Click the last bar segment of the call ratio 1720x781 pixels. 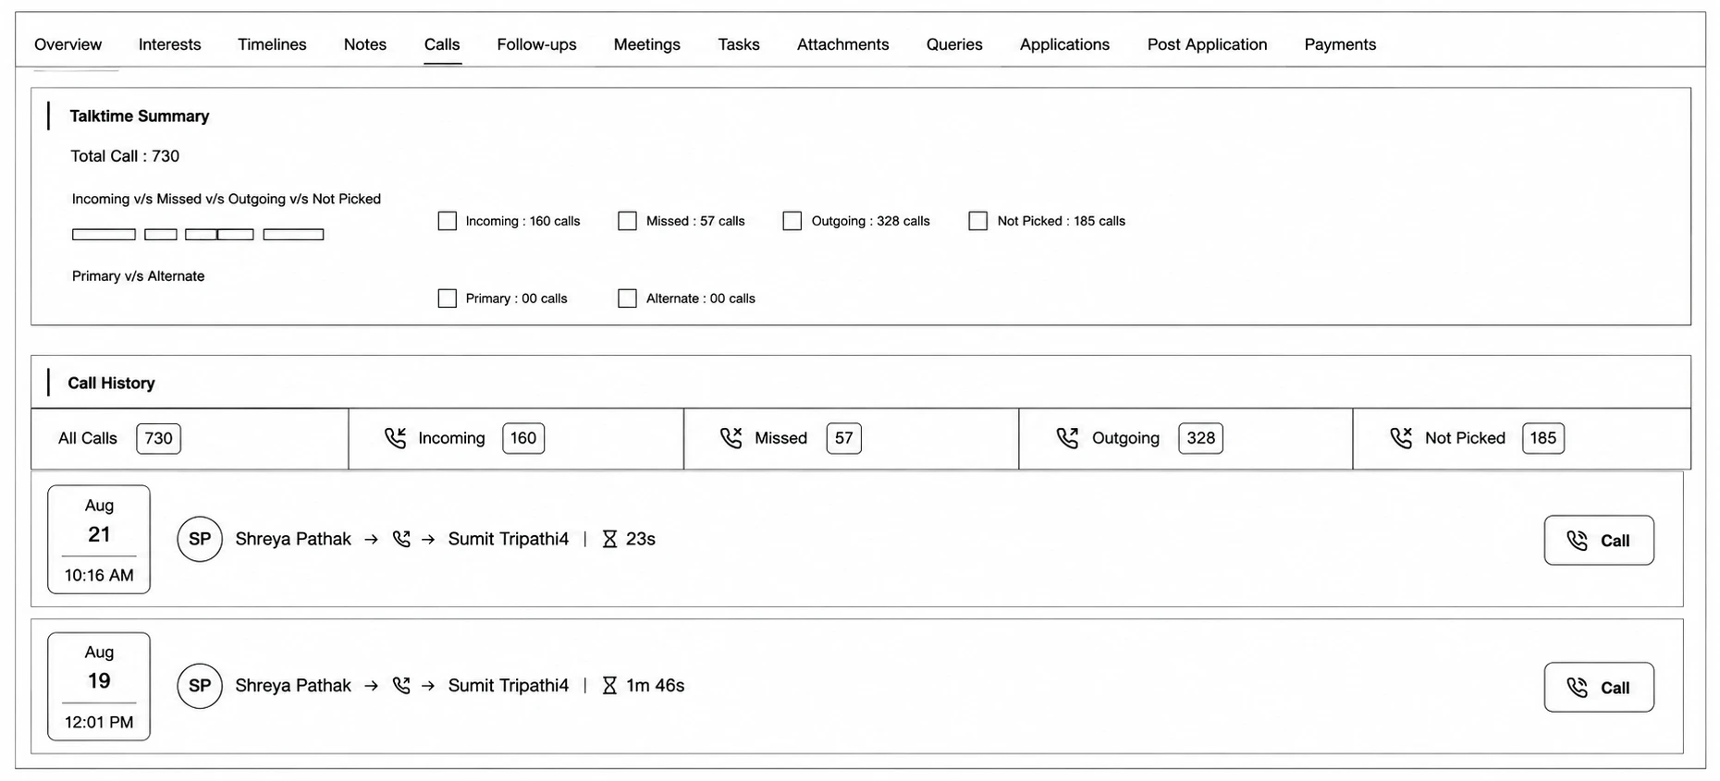point(293,235)
